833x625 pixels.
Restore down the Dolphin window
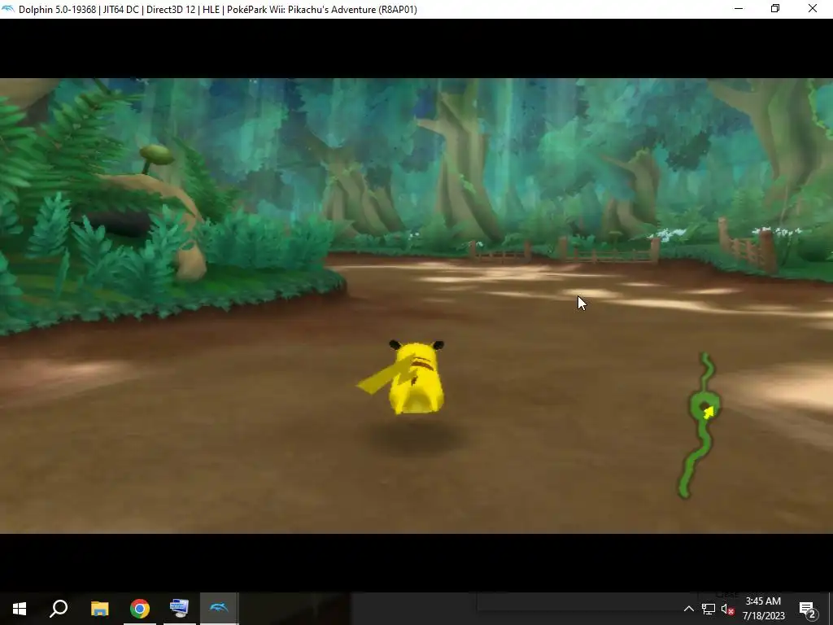[775, 9]
